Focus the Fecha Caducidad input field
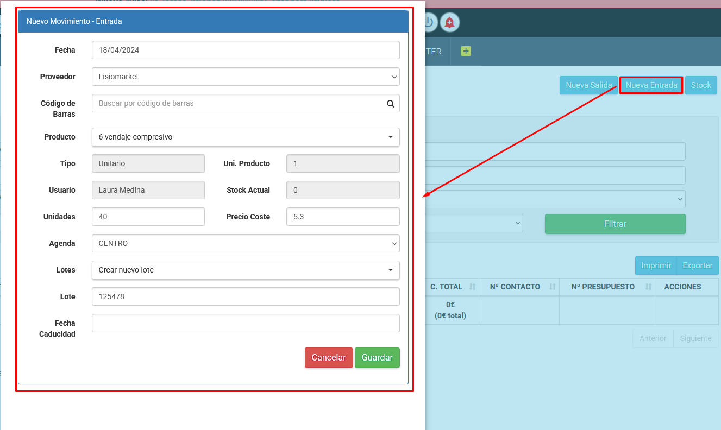The width and height of the screenshot is (721, 430). pos(246,323)
